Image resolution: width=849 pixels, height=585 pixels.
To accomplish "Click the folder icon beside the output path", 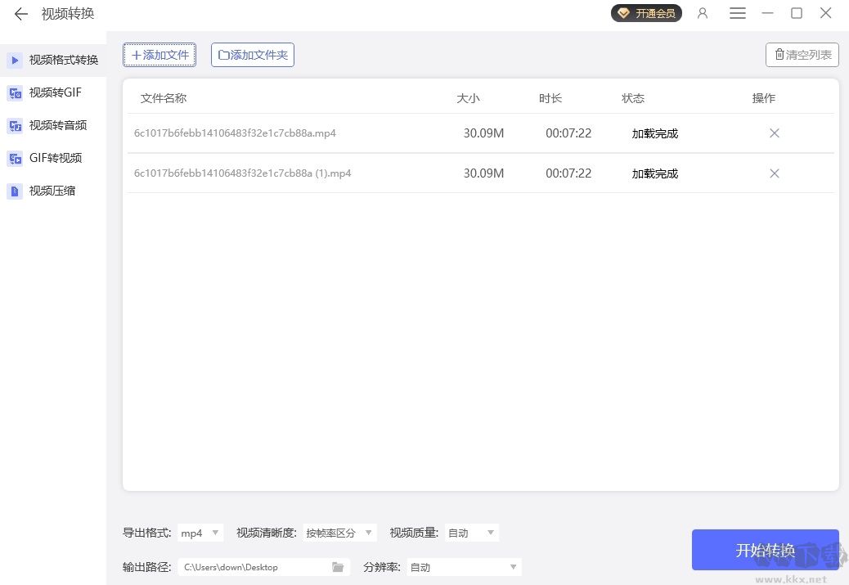I will [x=338, y=566].
